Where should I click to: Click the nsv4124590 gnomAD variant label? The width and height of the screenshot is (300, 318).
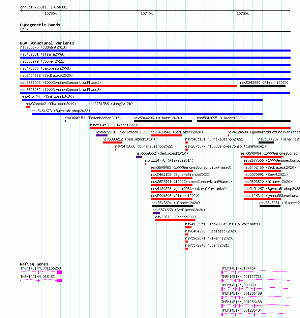click(x=264, y=132)
